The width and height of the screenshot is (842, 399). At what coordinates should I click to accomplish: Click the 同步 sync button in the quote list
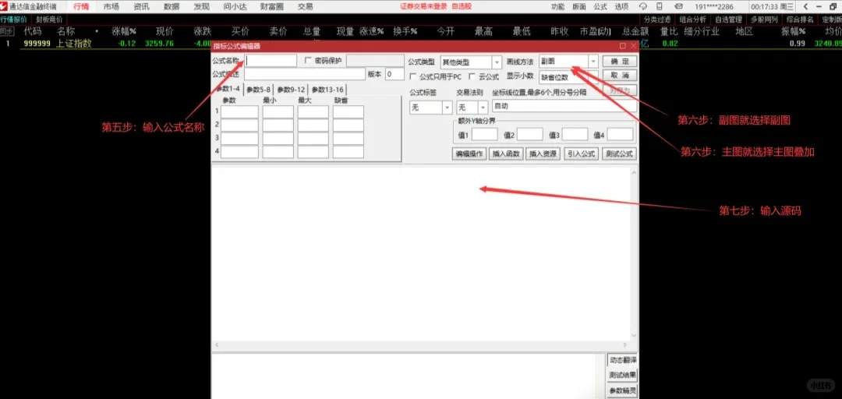click(6, 31)
